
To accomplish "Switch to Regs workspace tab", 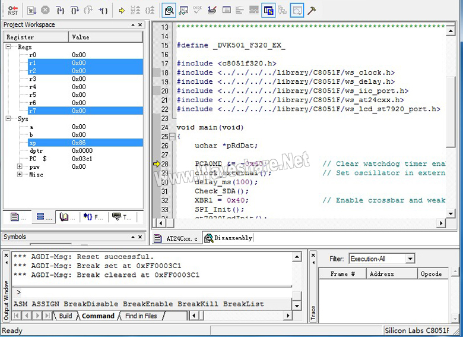I will (x=44, y=217).
